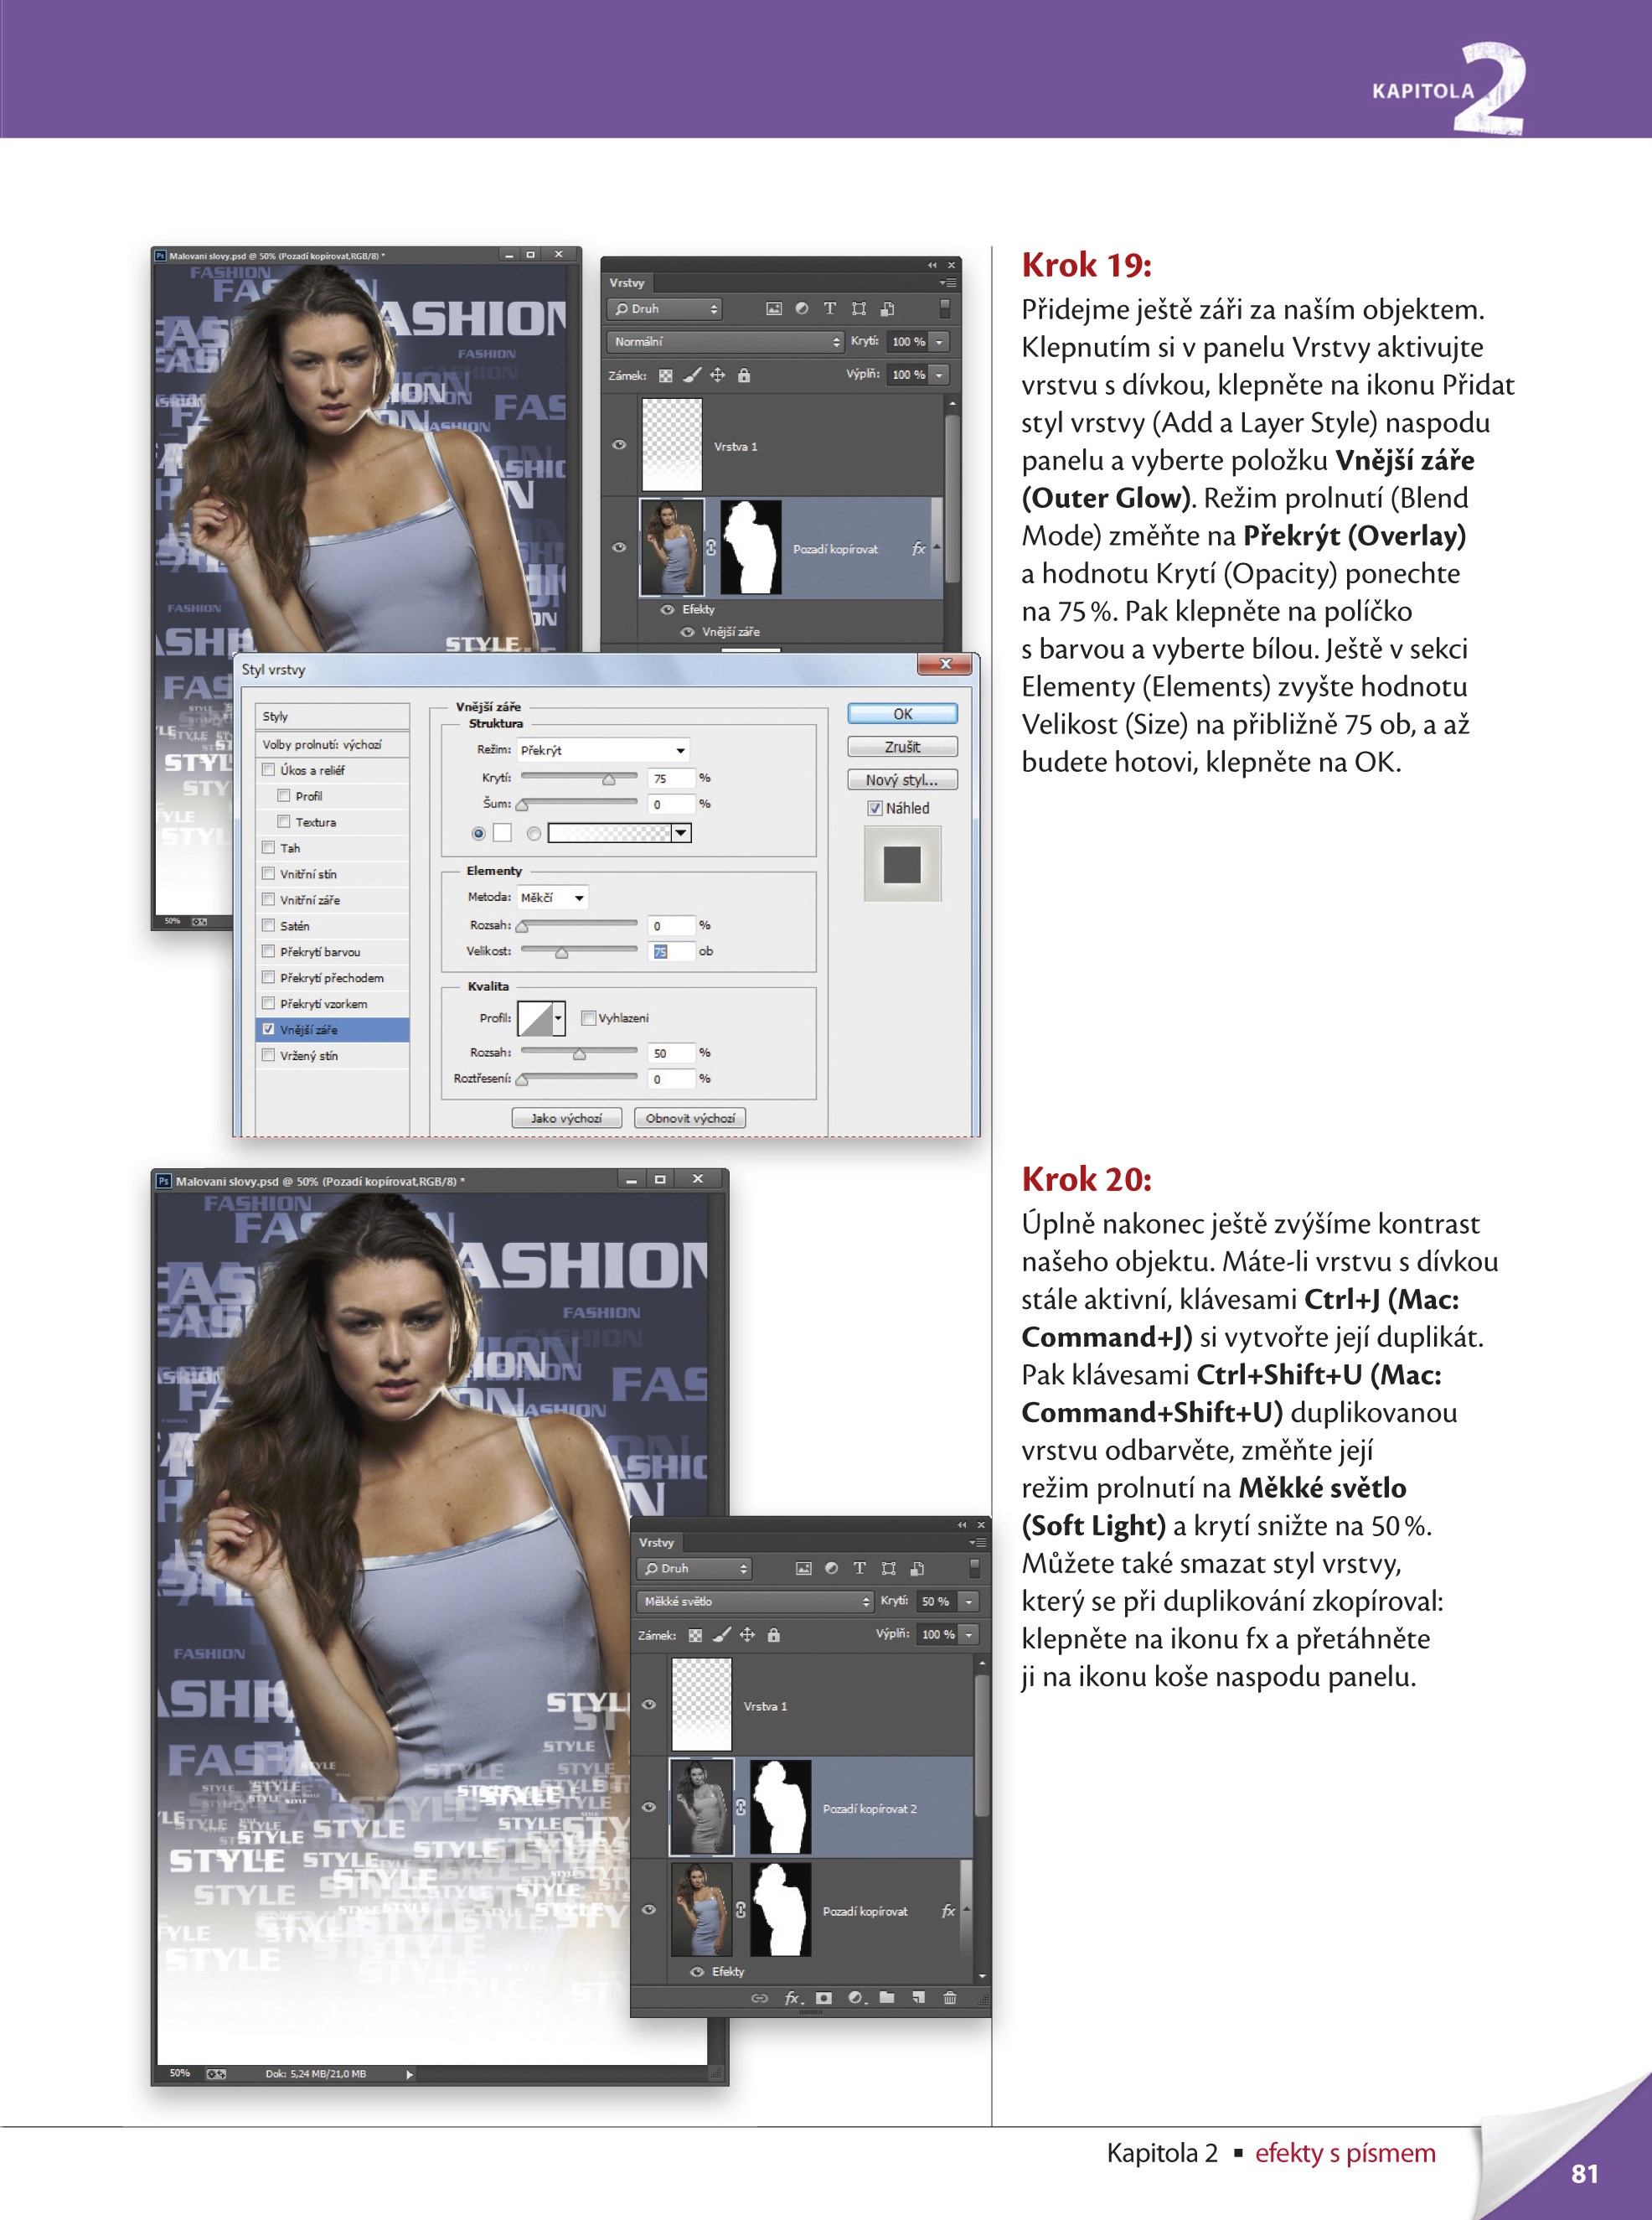Select Vržený stín in the styles list
Image resolution: width=1652 pixels, height=2220 pixels.
click(x=309, y=1055)
